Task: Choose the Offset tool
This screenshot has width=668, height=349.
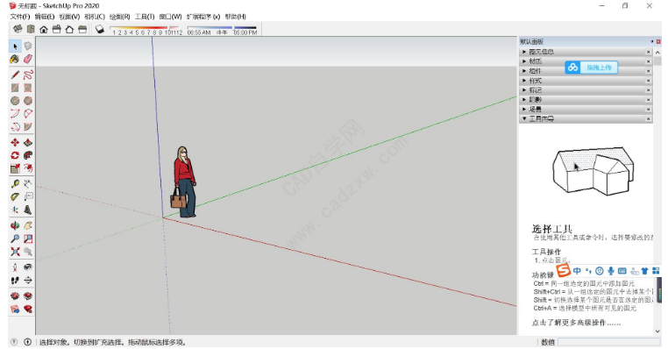Action: [x=28, y=168]
